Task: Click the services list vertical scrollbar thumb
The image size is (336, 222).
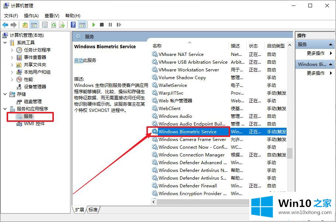Action: tap(290, 154)
